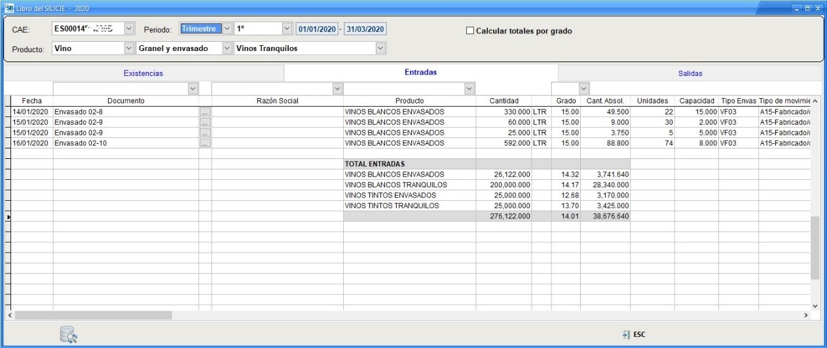Click the horizontal scrollbar thumb
Screen dimensions: 827x348
click(93, 315)
